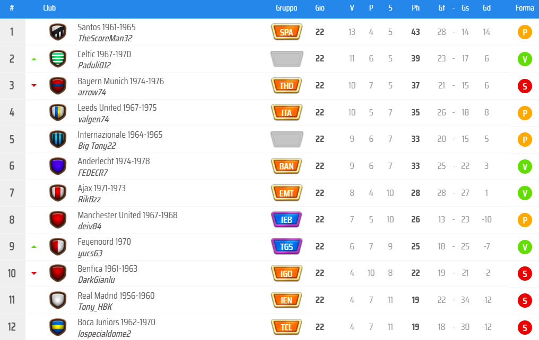
Task: Click the Forma column header
Action: coord(525,8)
